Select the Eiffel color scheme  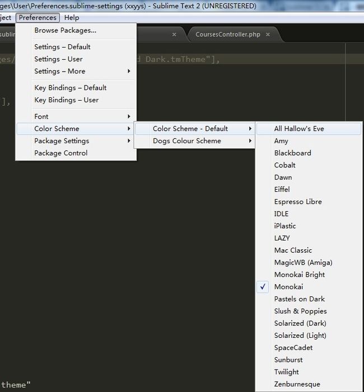(x=309, y=190)
